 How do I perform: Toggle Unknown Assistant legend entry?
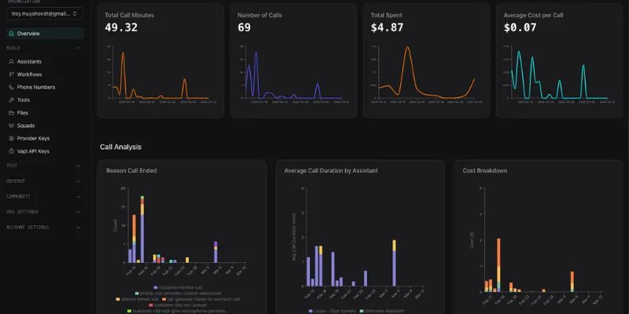click(381, 311)
